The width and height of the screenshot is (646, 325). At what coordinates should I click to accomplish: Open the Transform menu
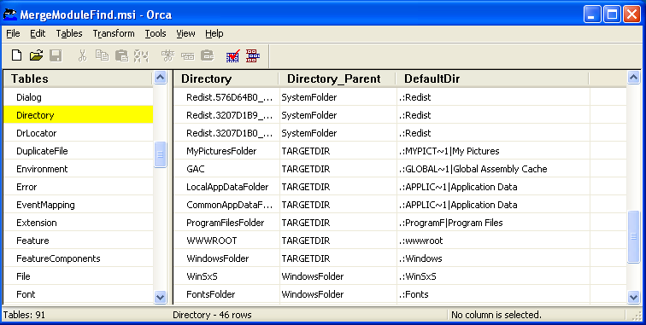(114, 33)
